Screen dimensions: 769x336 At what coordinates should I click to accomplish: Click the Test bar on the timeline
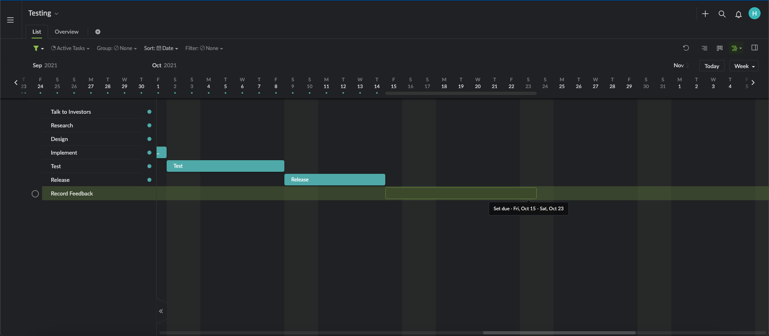point(225,166)
